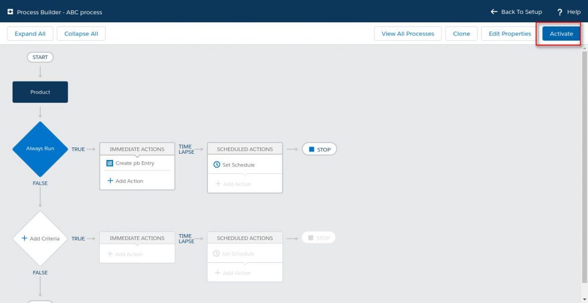Collapse all process nodes
This screenshot has width=588, height=303.
[81, 34]
